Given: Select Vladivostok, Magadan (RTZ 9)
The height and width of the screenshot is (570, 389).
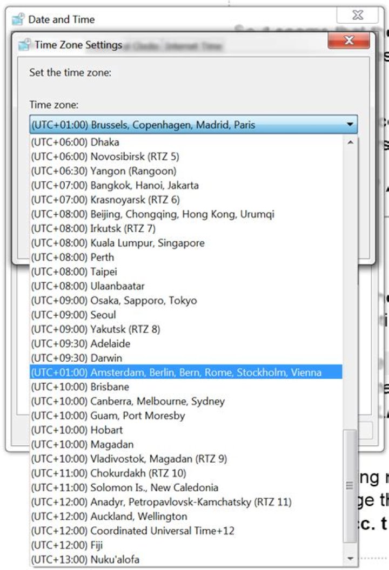Looking at the screenshot, I should pyautogui.click(x=186, y=459).
